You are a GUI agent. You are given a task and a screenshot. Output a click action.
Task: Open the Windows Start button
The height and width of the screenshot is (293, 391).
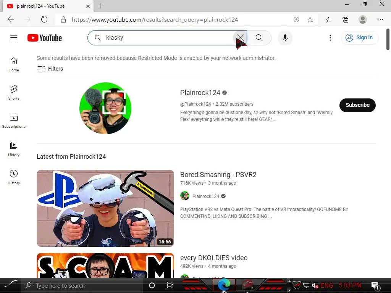tap(10, 285)
